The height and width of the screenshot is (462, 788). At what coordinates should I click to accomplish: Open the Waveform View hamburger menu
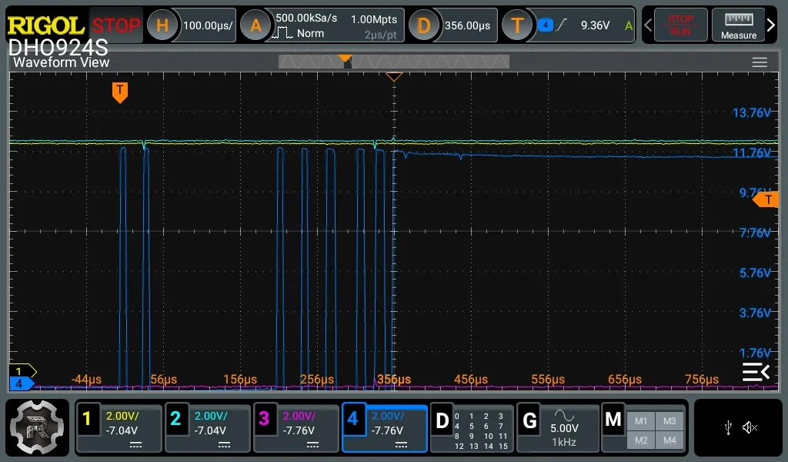tap(760, 62)
